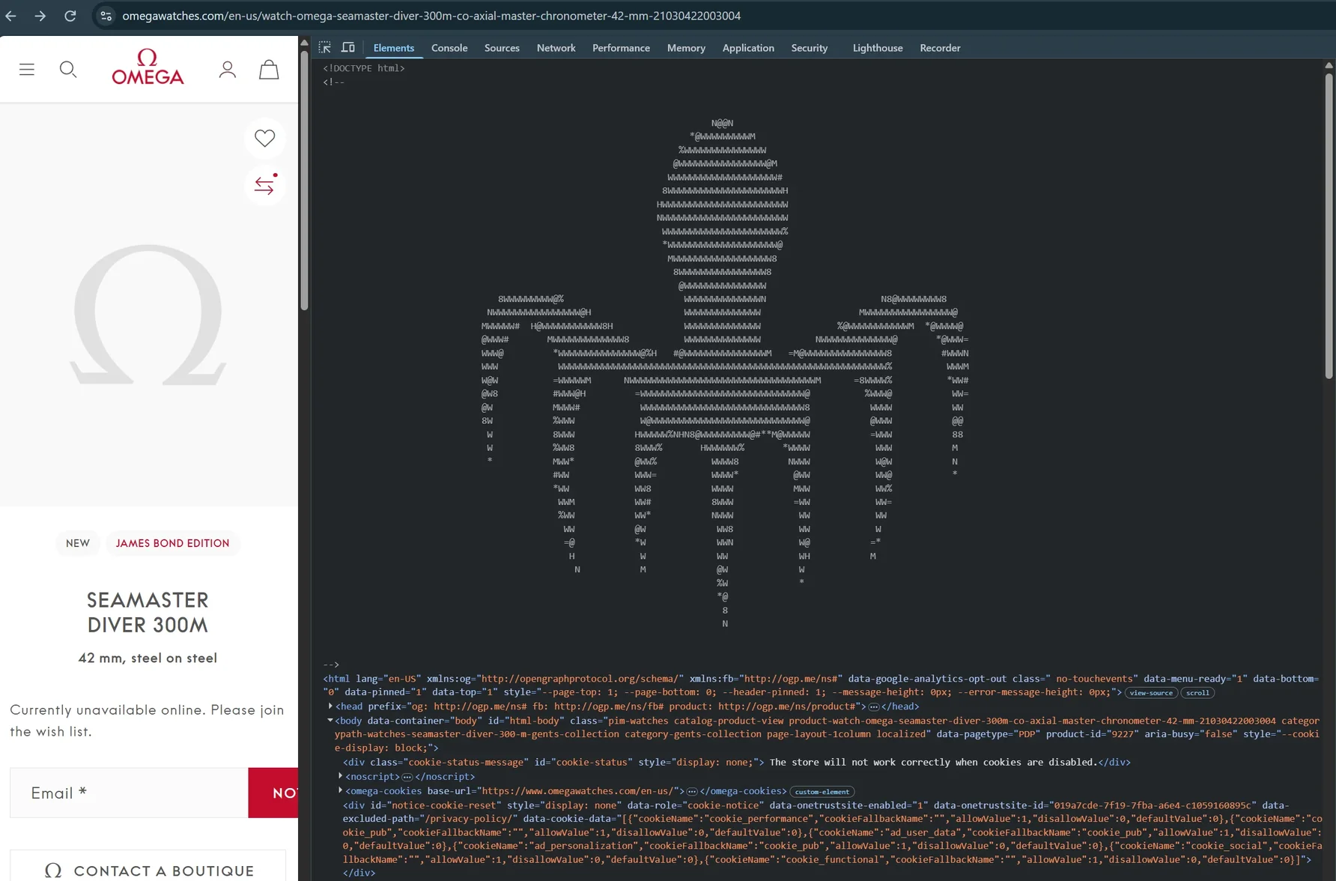
Task: Open the Network tab
Action: coord(556,48)
